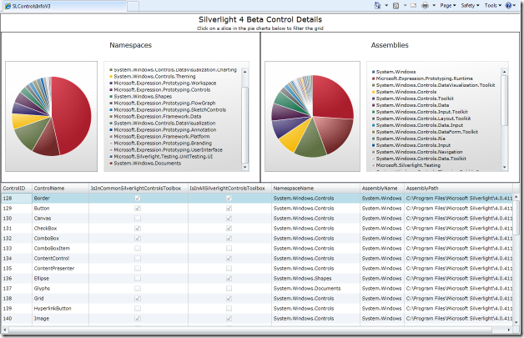Image resolution: width=524 pixels, height=338 pixels.
Task: Click the blue Help question mark icon
Action: (x=508, y=5)
